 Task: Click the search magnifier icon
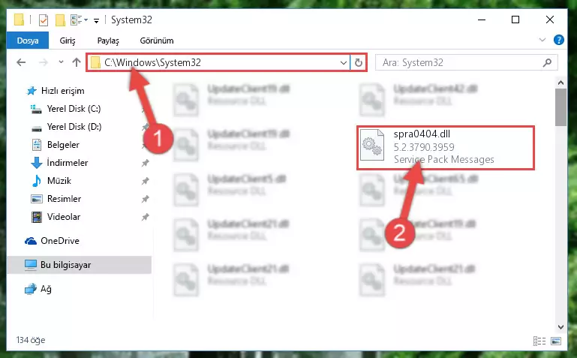click(x=547, y=63)
